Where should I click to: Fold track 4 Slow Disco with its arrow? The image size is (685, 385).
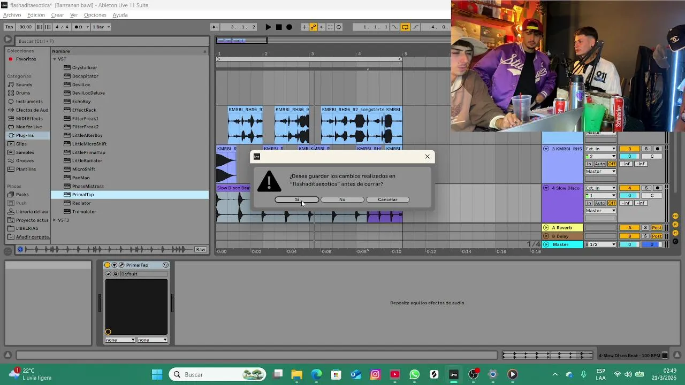pos(546,188)
